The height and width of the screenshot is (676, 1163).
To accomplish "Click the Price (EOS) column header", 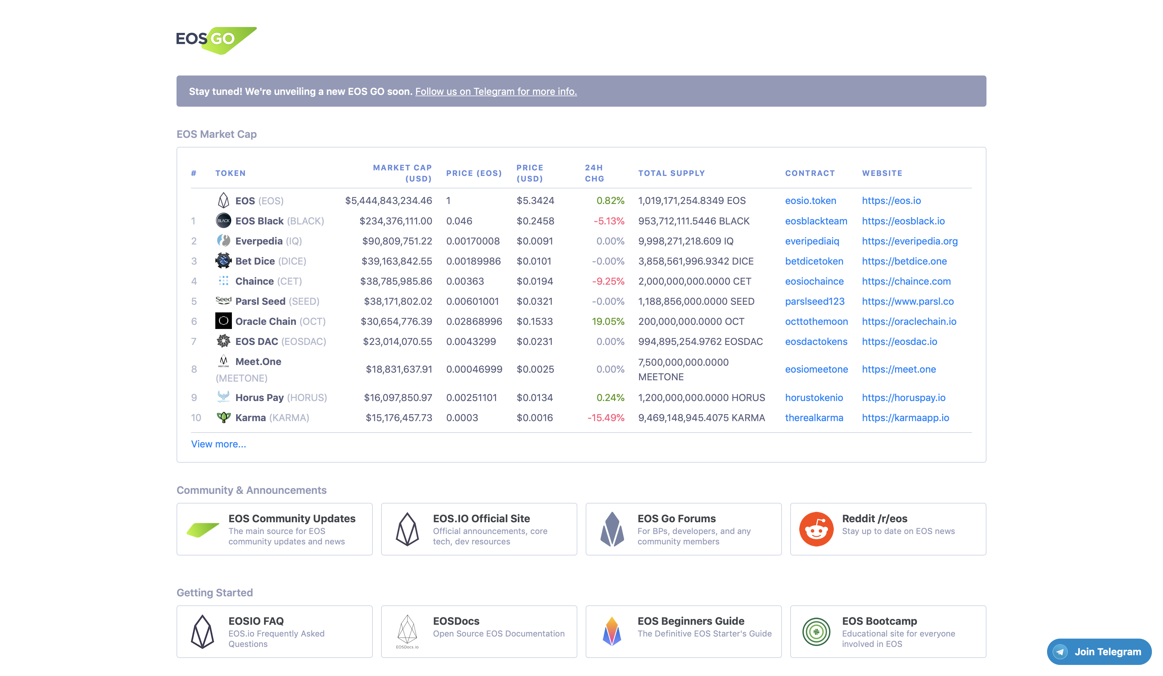I will 474,173.
